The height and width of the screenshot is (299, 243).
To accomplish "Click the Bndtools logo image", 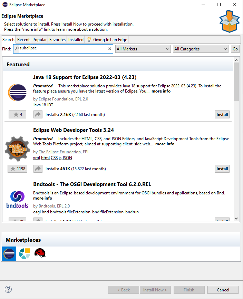I will (x=17, y=200).
